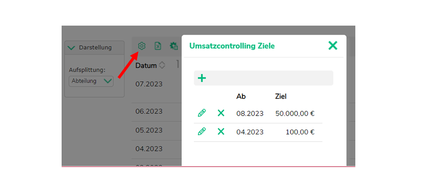Sort by the Datum column arrows
This screenshot has width=422, height=193.
(162, 65)
